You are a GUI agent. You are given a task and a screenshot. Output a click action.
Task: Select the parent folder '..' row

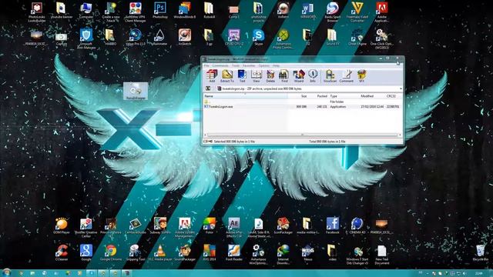303,102
